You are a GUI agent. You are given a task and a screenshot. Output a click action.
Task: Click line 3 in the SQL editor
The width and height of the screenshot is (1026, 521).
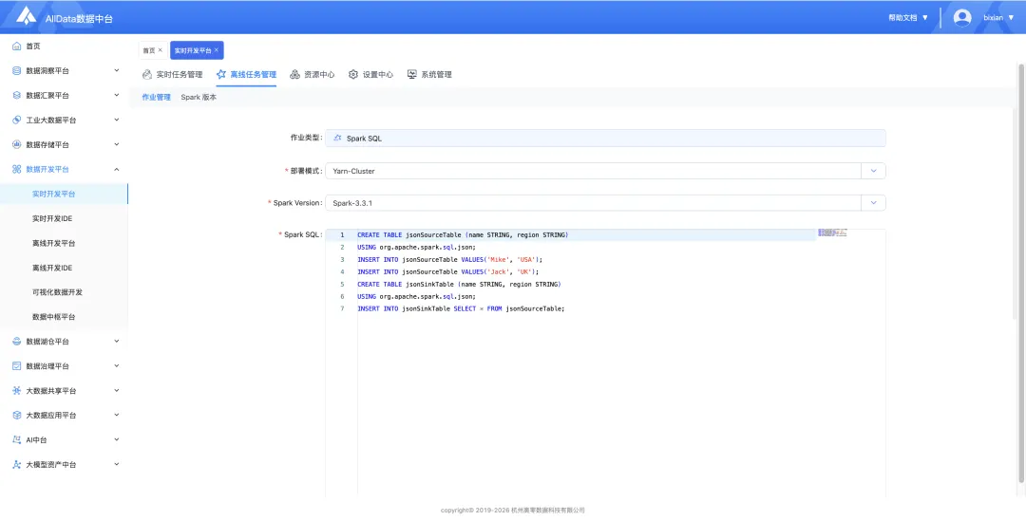[450, 259]
